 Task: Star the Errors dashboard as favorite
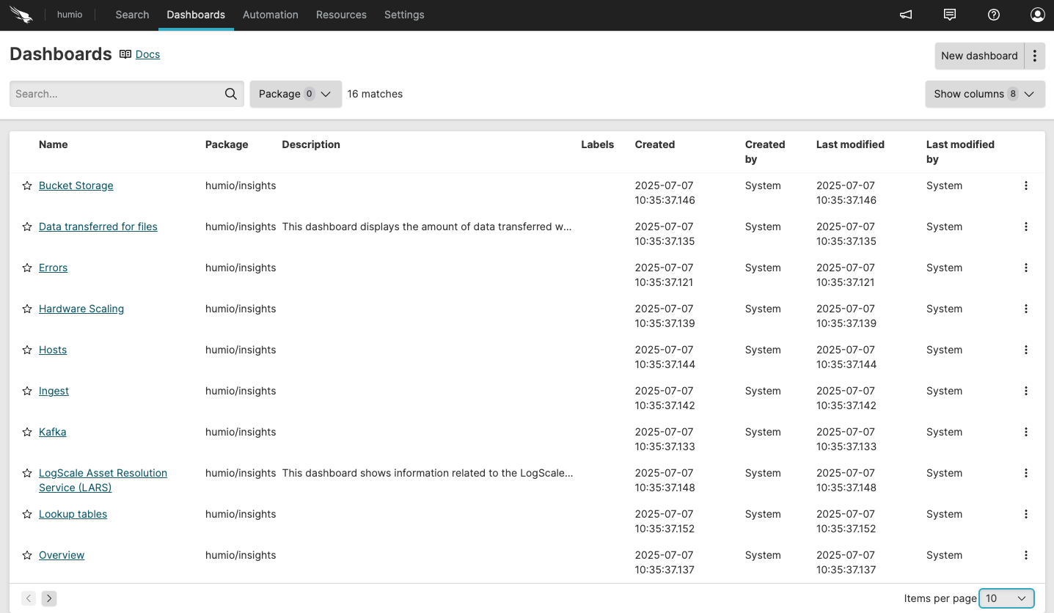[x=27, y=268]
